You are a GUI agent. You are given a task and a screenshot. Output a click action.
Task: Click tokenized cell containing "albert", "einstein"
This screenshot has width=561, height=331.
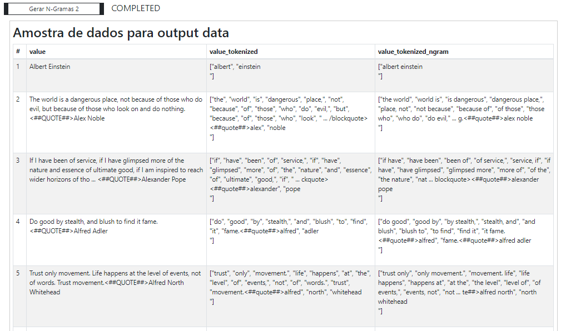[x=291, y=76]
